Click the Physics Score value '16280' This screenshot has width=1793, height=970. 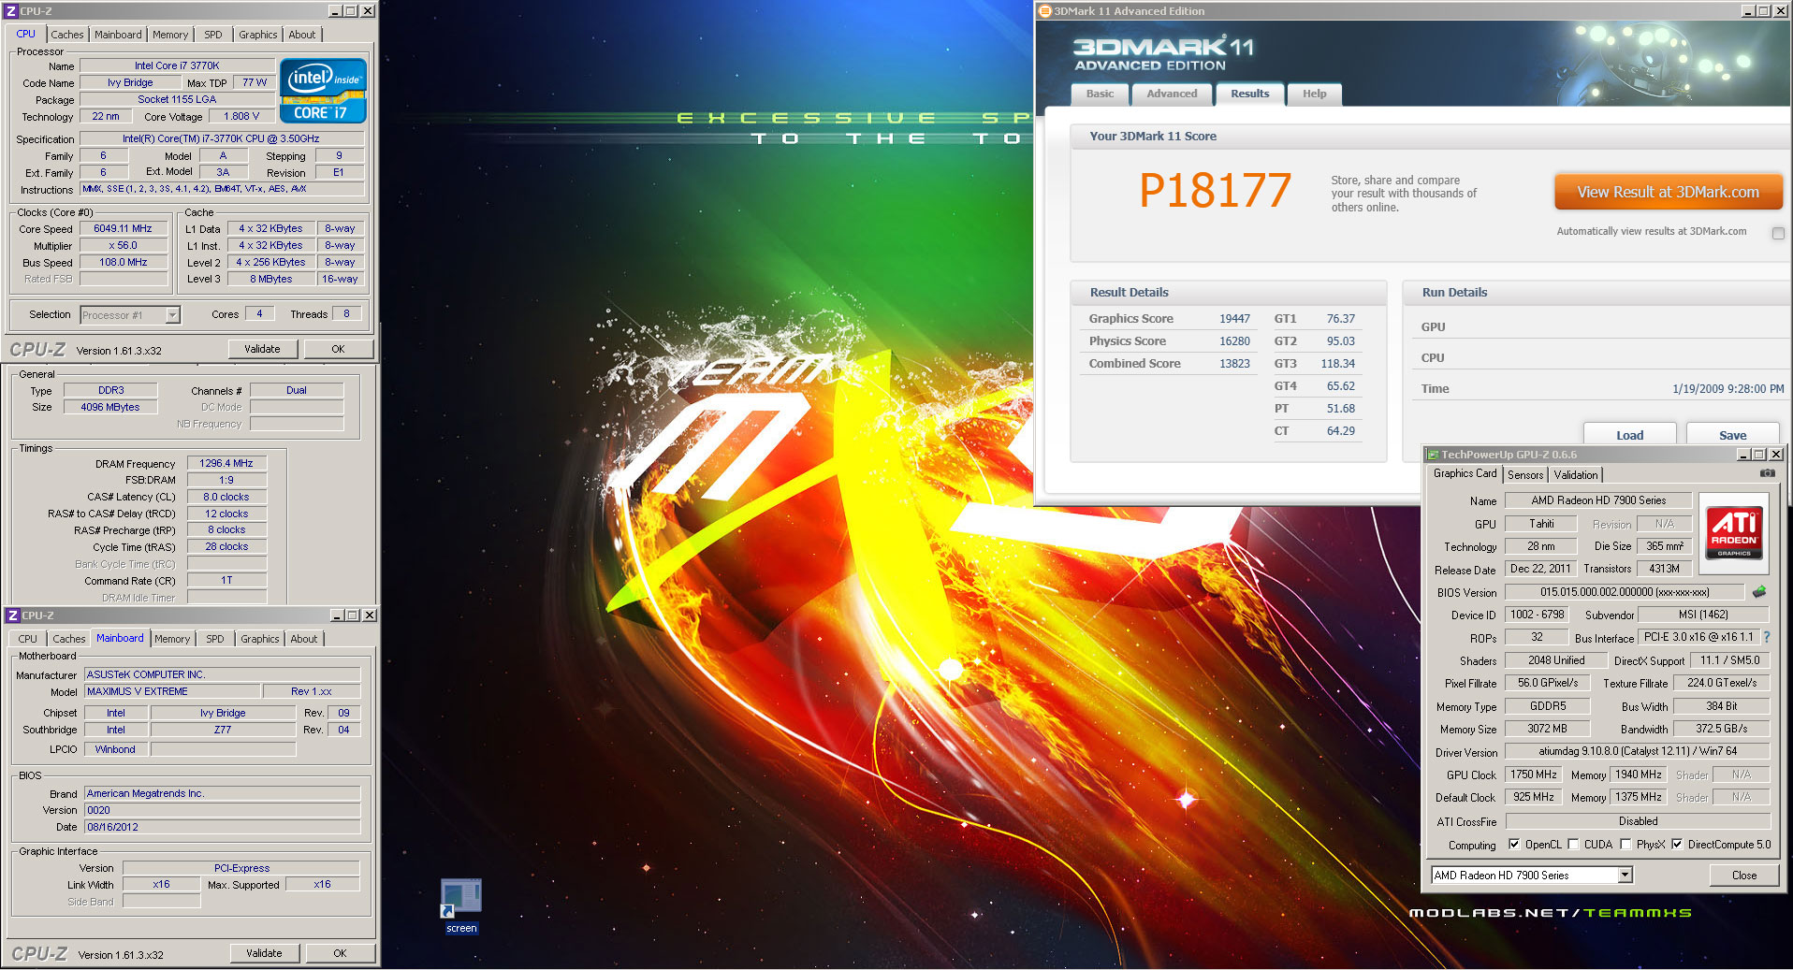pyautogui.click(x=1234, y=341)
